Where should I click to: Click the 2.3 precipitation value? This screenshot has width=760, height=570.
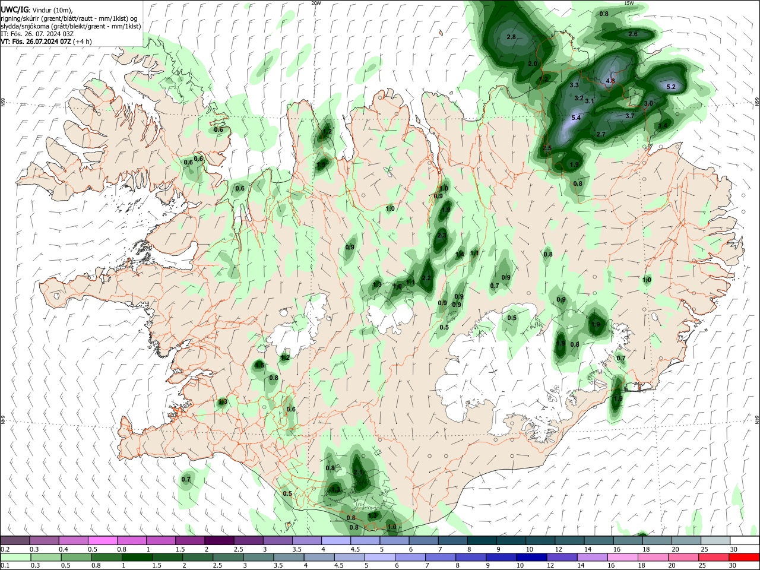pyautogui.click(x=441, y=235)
